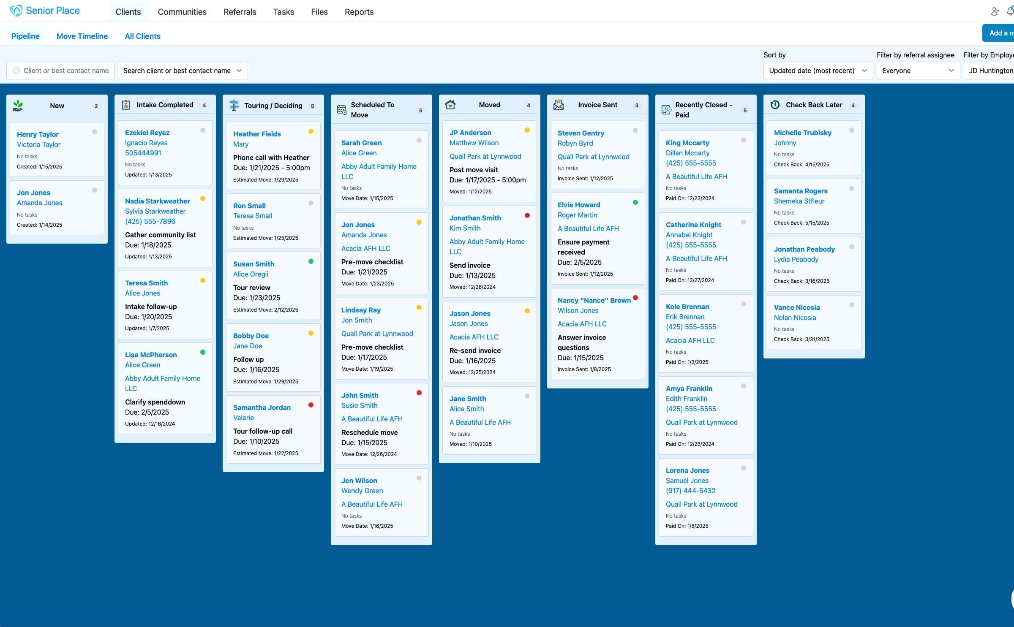Click the Check Back Later clock icon

[x=775, y=105]
